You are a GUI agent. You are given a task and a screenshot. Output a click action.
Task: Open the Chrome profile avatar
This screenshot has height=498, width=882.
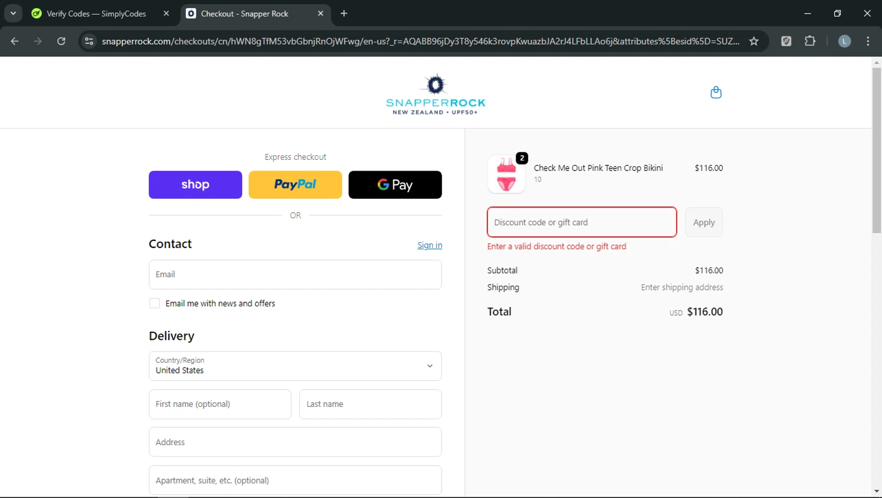[844, 41]
